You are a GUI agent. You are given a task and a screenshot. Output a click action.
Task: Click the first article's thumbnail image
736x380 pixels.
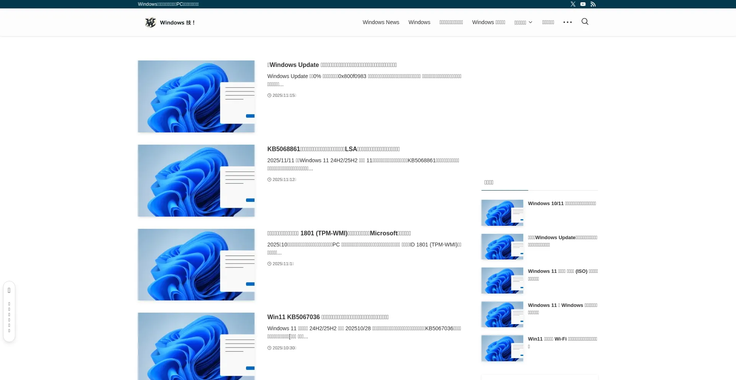click(196, 96)
